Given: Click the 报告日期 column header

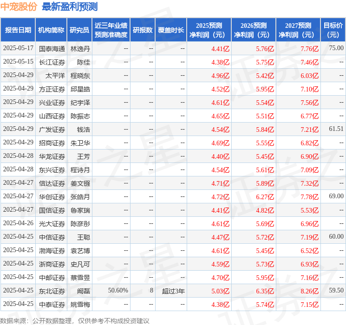Looking at the screenshot, I should click(x=18, y=30).
